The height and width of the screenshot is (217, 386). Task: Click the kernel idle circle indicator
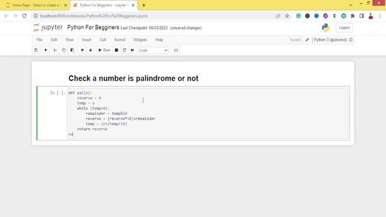point(351,40)
